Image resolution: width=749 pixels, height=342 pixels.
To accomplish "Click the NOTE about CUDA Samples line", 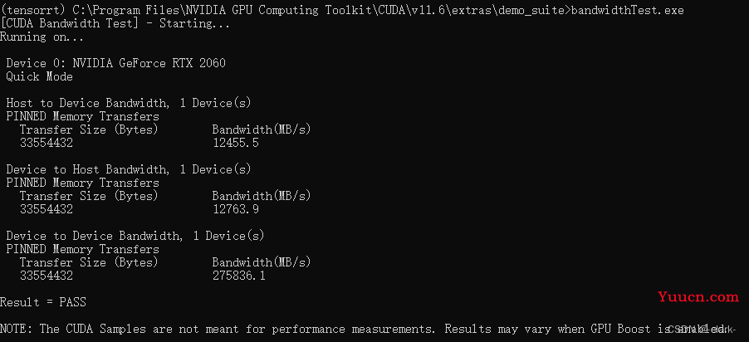I will click(x=363, y=329).
